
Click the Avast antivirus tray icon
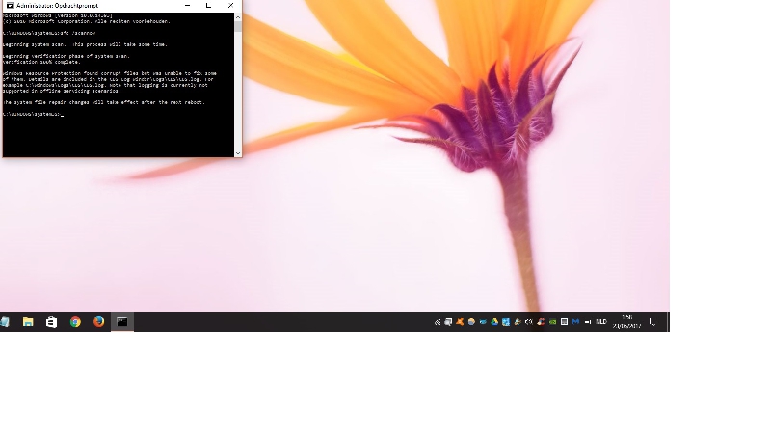460,322
